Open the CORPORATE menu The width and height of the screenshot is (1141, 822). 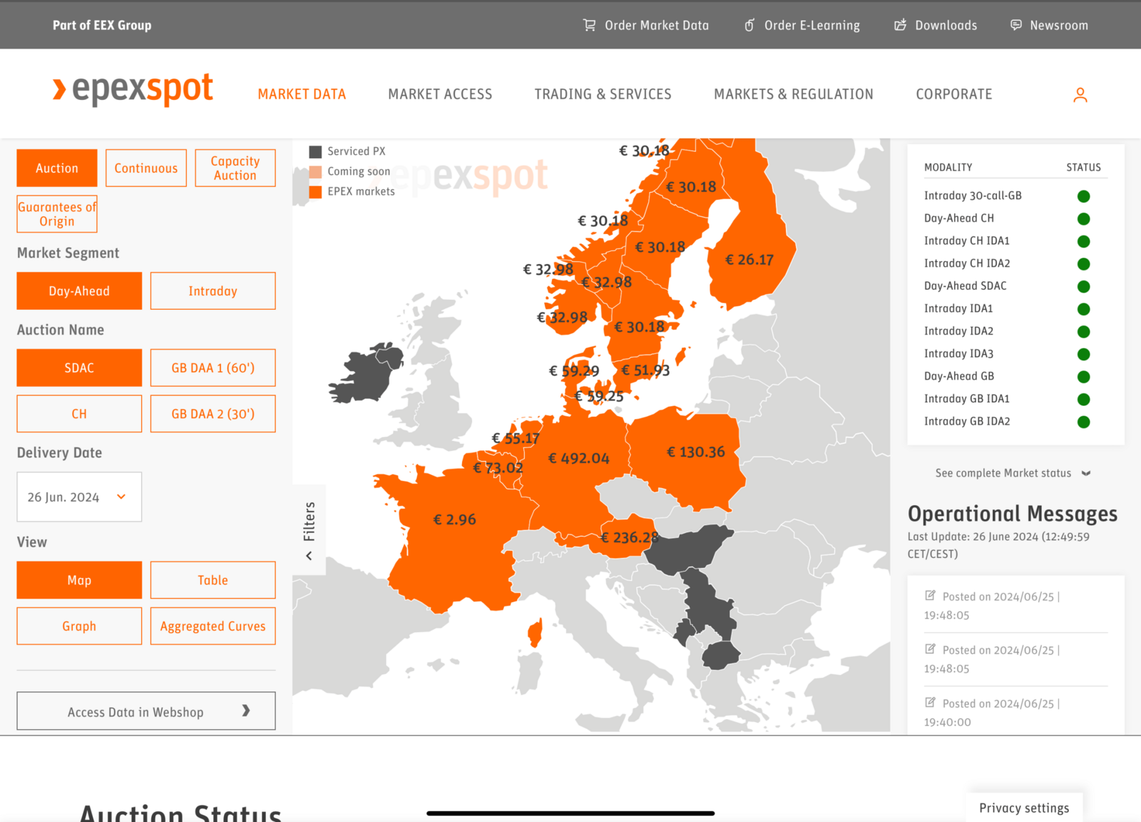click(954, 94)
